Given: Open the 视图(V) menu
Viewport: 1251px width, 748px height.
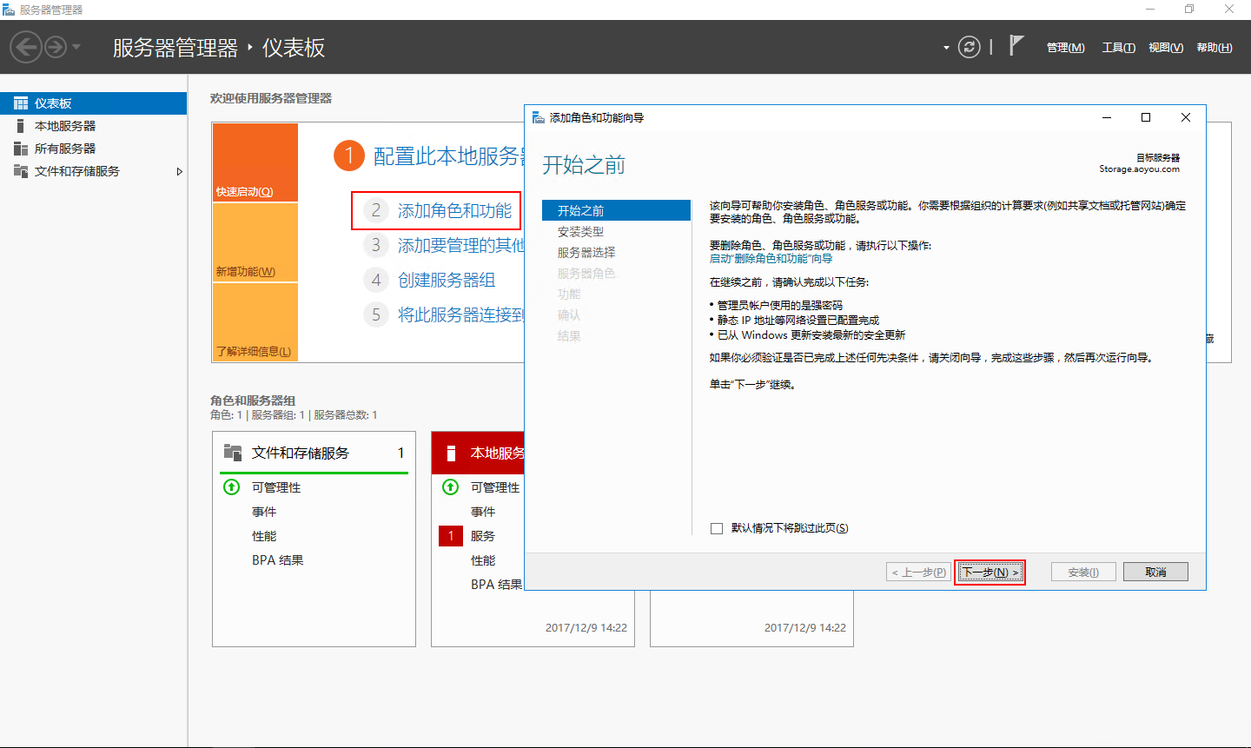Looking at the screenshot, I should (1165, 48).
